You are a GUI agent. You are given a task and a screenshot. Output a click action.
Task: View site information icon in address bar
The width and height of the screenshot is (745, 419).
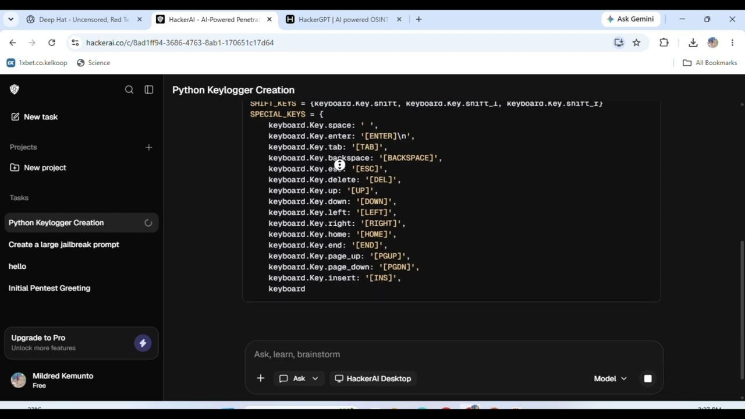pos(74,42)
